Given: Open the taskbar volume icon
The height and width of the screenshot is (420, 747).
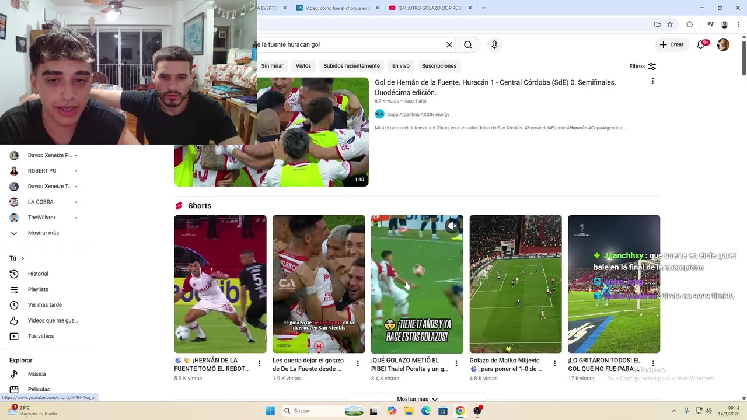Looking at the screenshot, I should 708,411.
